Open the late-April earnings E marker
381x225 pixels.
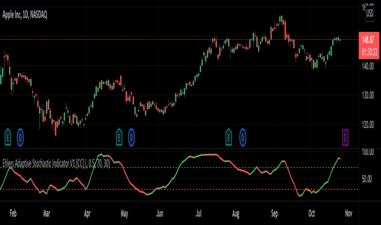pos(119,137)
